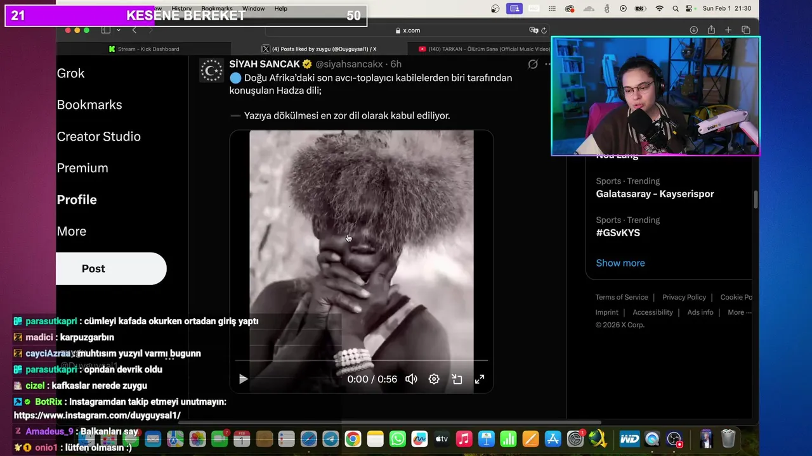Open video settings gear
Image resolution: width=812 pixels, height=456 pixels.
click(x=434, y=379)
